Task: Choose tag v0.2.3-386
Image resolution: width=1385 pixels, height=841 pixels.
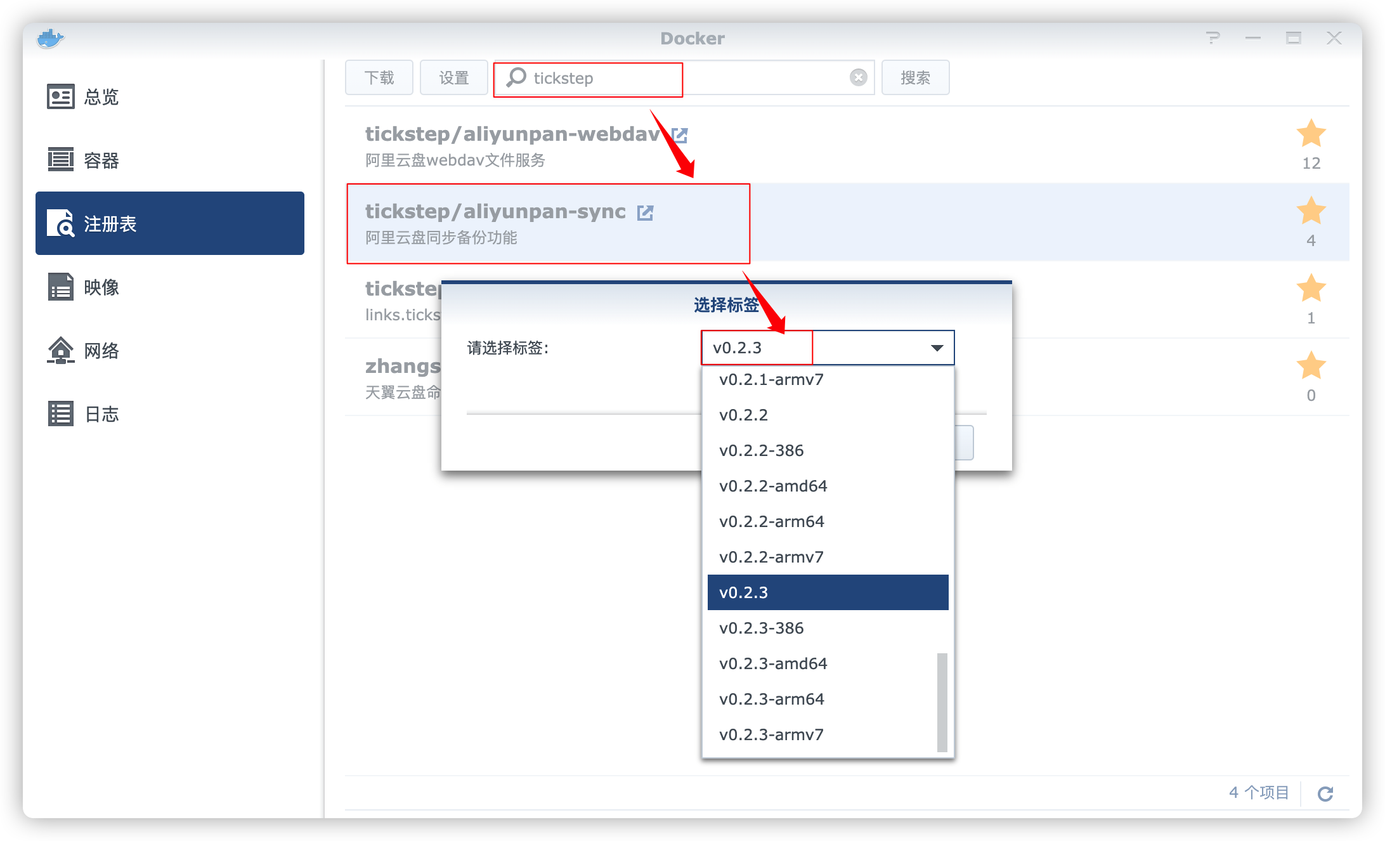Action: coord(828,628)
